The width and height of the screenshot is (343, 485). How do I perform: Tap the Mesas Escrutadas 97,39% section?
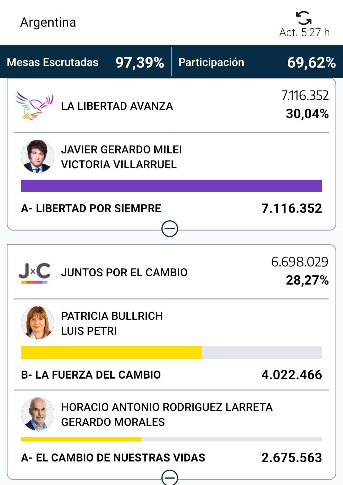(x=85, y=62)
